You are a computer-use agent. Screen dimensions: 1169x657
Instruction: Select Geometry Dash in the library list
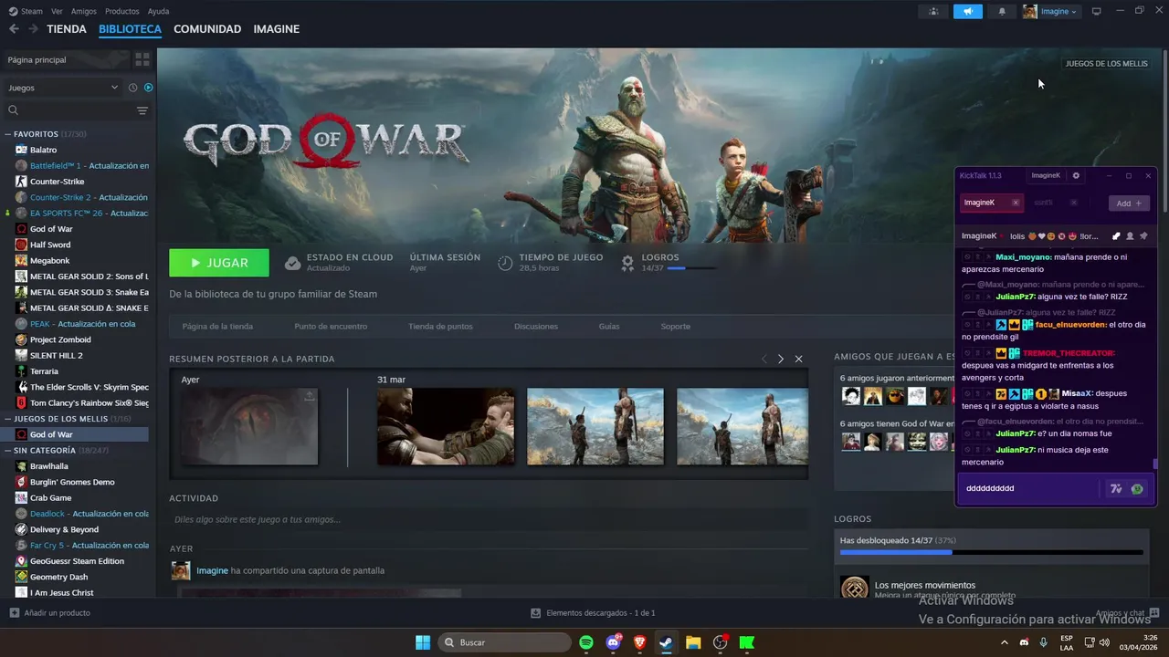[x=58, y=577]
